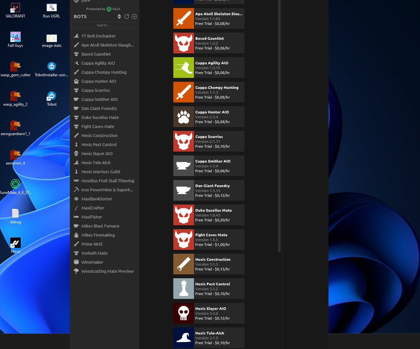The height and width of the screenshot is (349, 420).
Task: Select Hexis Warriors Guild in BOTS list
Action: [x=104, y=172]
